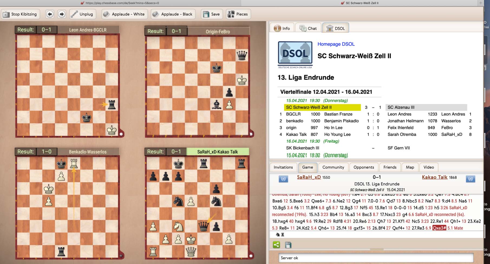Open the Homepage DSOL link
Screen dimensions: 490x264
336,44
